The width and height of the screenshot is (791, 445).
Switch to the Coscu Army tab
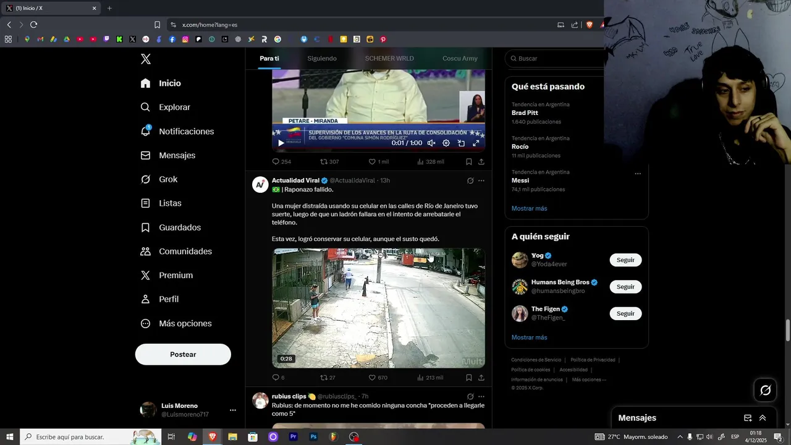pyautogui.click(x=460, y=58)
